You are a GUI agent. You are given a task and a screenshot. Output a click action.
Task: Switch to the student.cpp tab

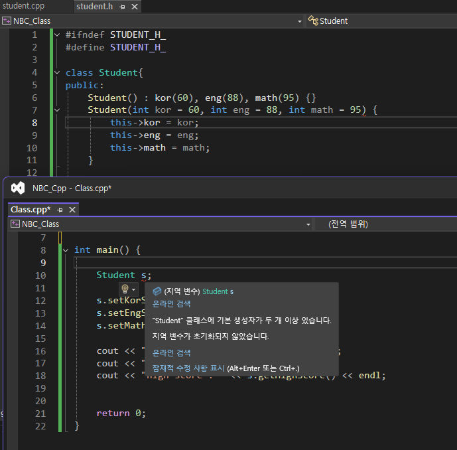point(24,6)
